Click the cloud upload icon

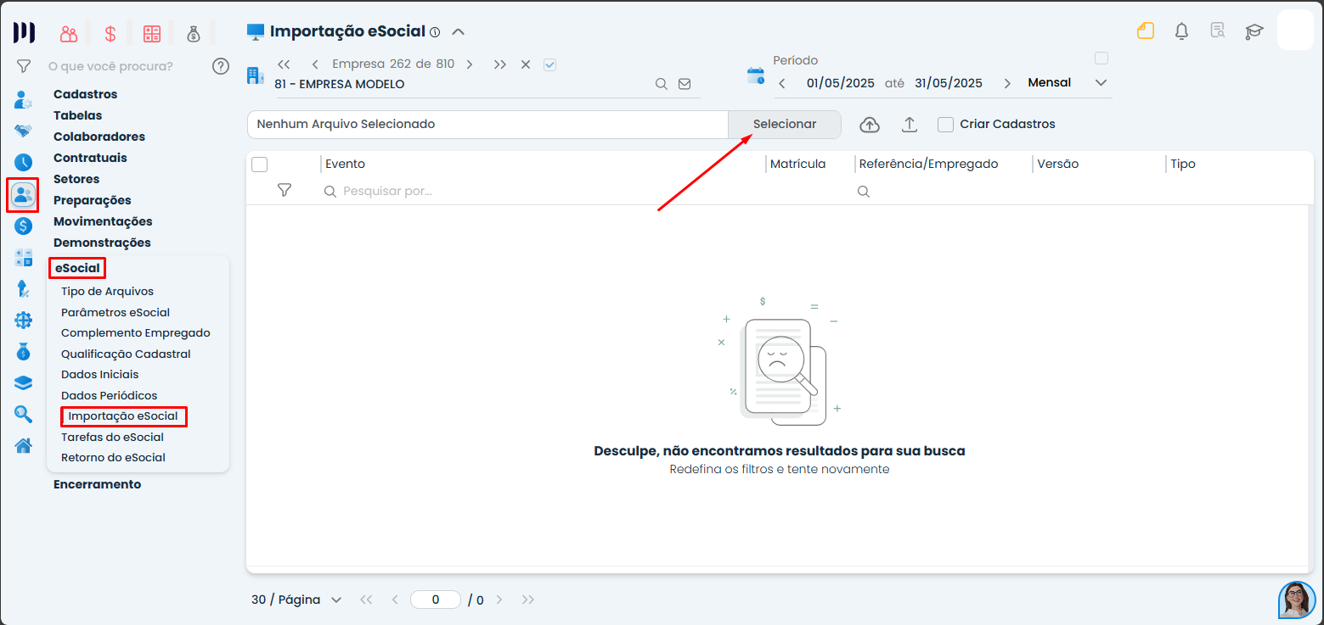(x=870, y=125)
